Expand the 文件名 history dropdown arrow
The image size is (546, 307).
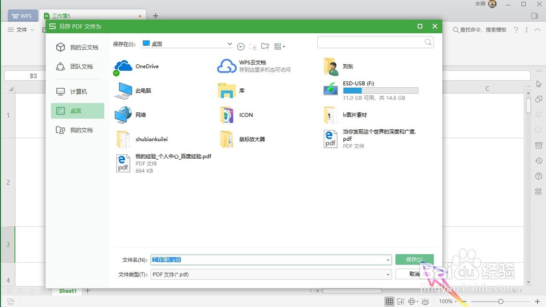[x=388, y=260]
